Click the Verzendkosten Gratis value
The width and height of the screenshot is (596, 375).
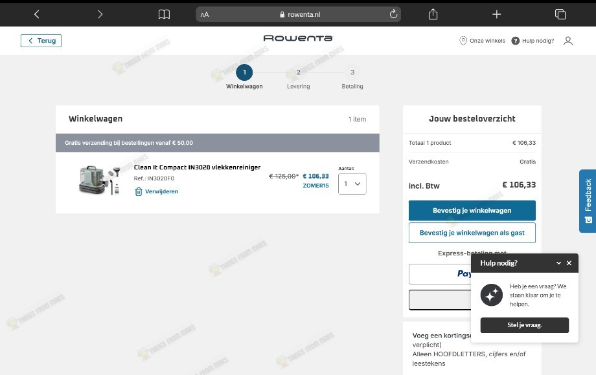[x=527, y=162]
